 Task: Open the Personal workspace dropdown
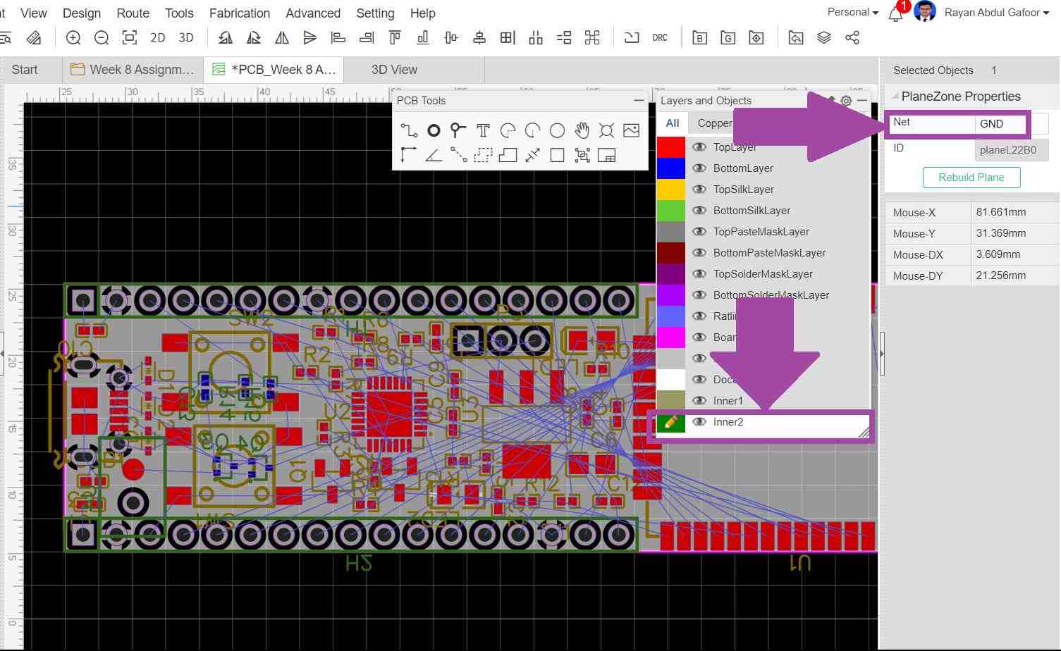click(852, 13)
